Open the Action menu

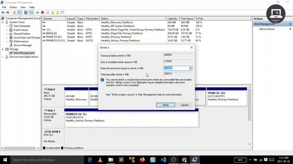[13, 7]
